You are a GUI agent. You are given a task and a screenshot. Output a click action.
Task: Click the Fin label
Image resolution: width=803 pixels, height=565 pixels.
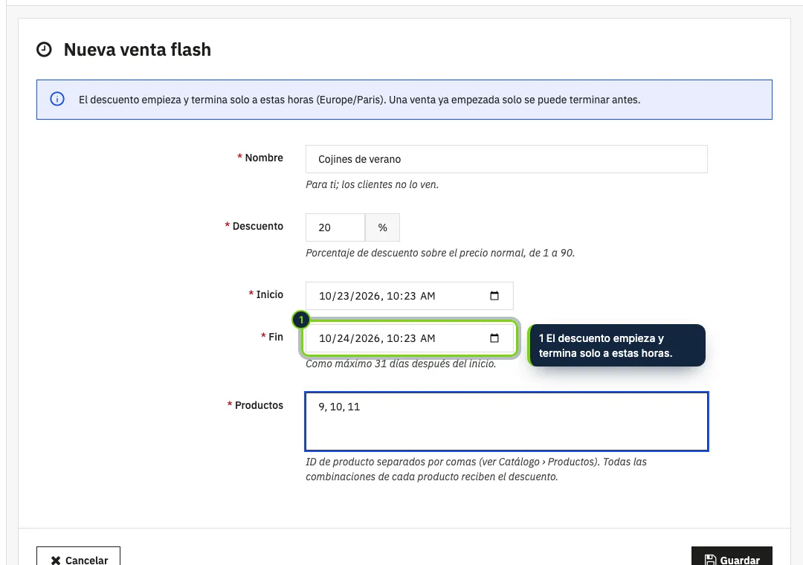276,337
